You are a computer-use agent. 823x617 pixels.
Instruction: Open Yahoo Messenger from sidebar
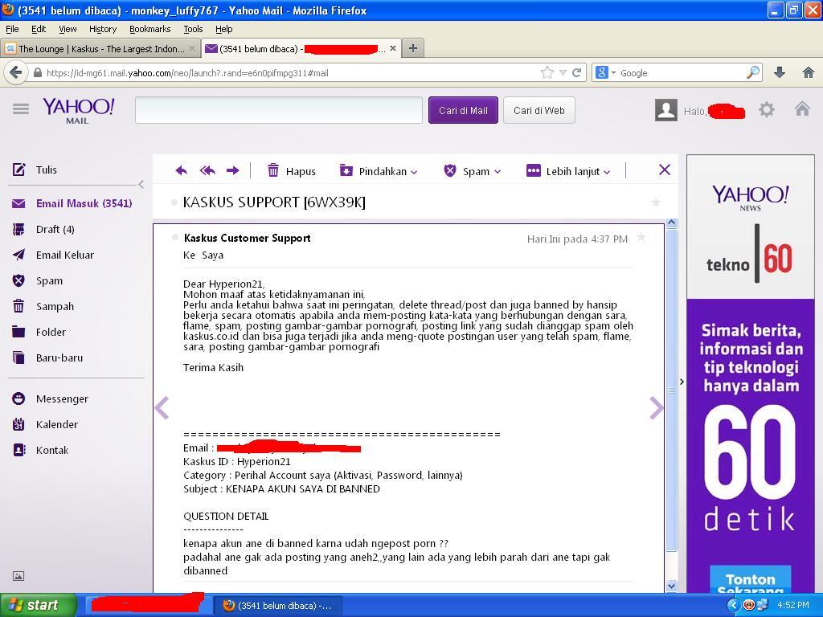pos(51,398)
